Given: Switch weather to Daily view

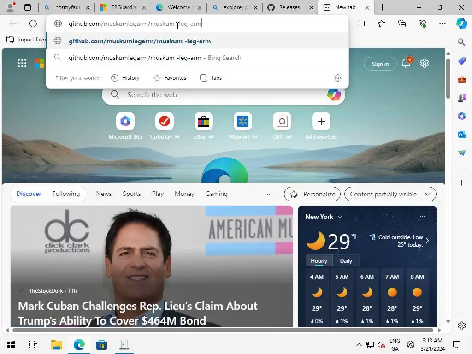Looking at the screenshot, I should (x=346, y=261).
